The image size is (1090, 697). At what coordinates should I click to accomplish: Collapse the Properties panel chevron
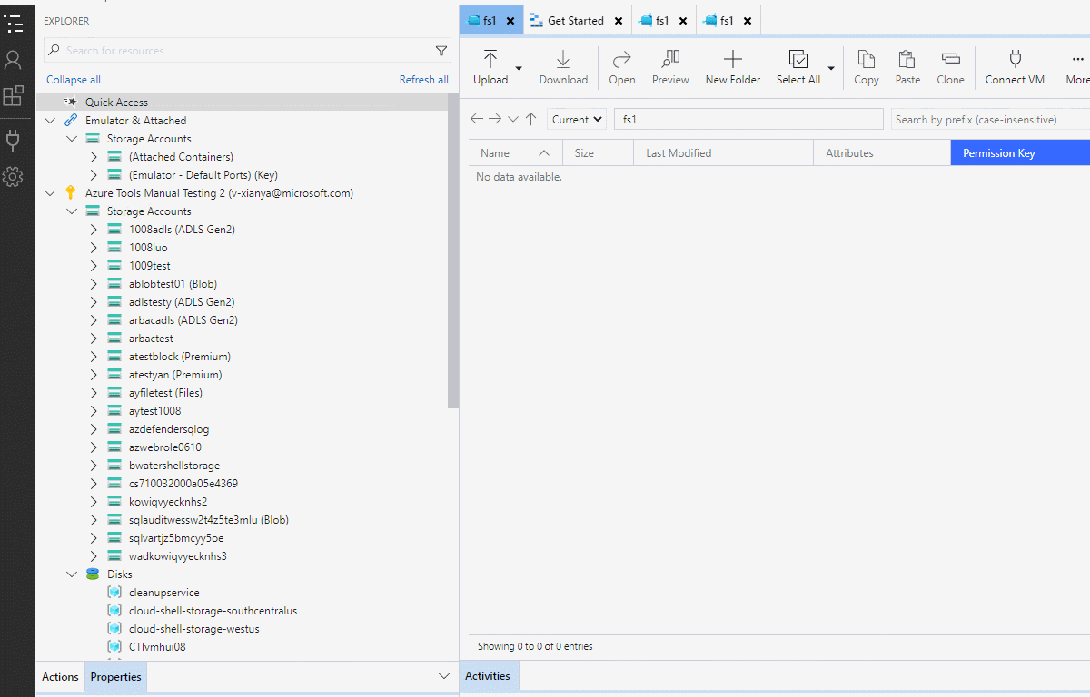(444, 676)
